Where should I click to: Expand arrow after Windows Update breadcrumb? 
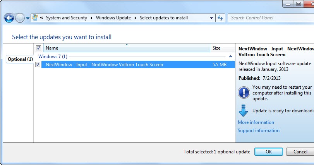point(136,18)
